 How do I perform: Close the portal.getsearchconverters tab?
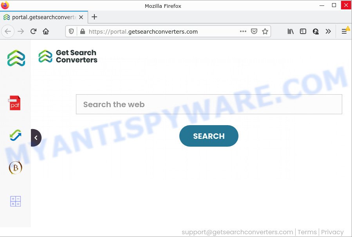pyautogui.click(x=81, y=17)
